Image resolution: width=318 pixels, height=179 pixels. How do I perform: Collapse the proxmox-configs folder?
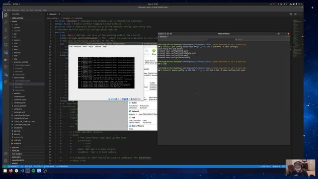20,62
